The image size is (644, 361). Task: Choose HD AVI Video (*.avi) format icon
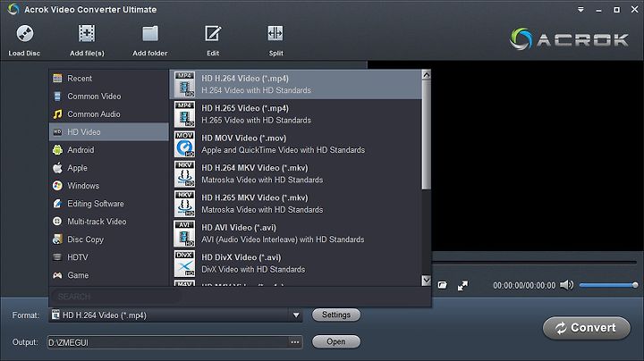(184, 234)
